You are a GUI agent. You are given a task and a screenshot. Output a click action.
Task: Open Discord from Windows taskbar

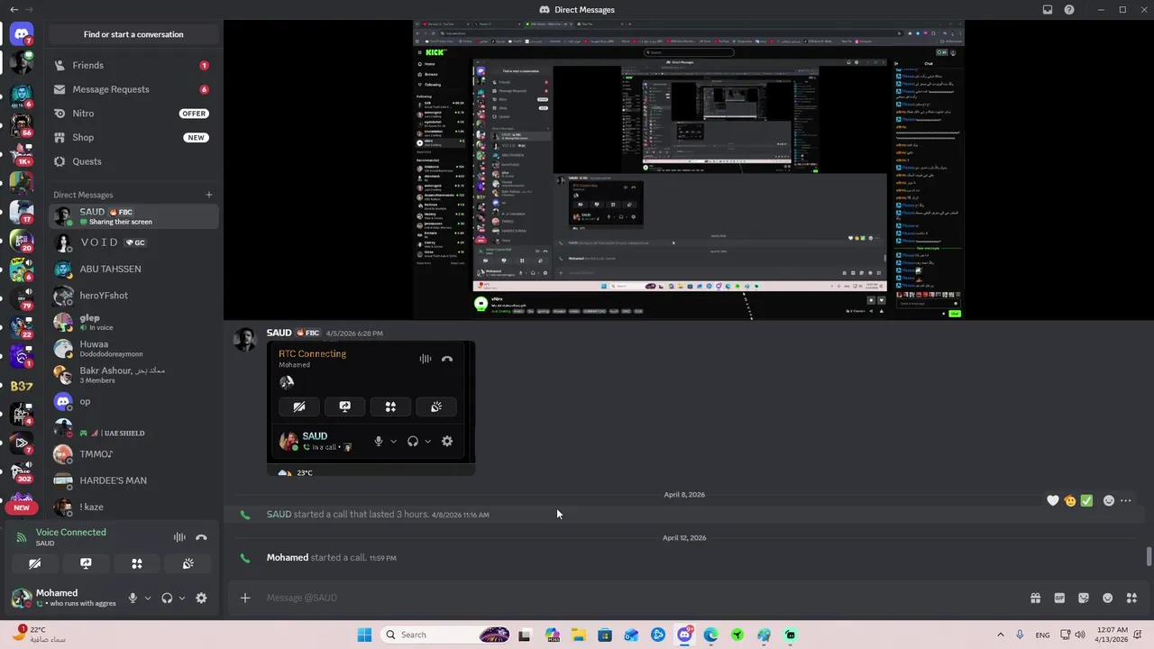[x=684, y=635]
